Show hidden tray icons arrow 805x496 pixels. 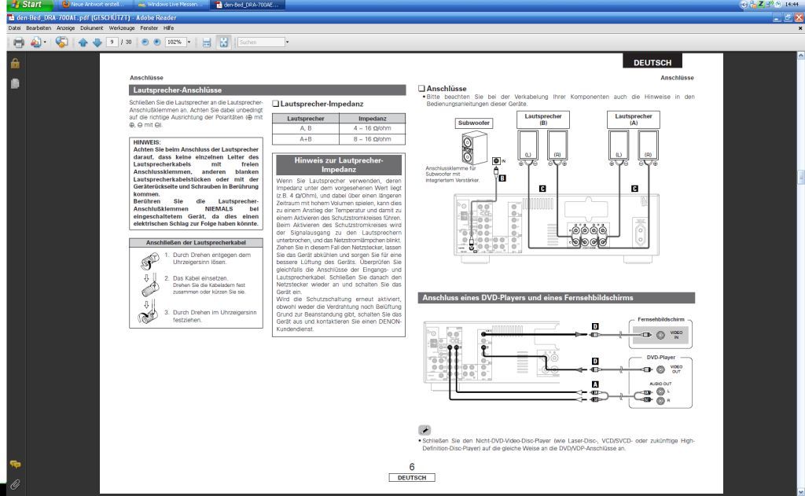click(744, 5)
